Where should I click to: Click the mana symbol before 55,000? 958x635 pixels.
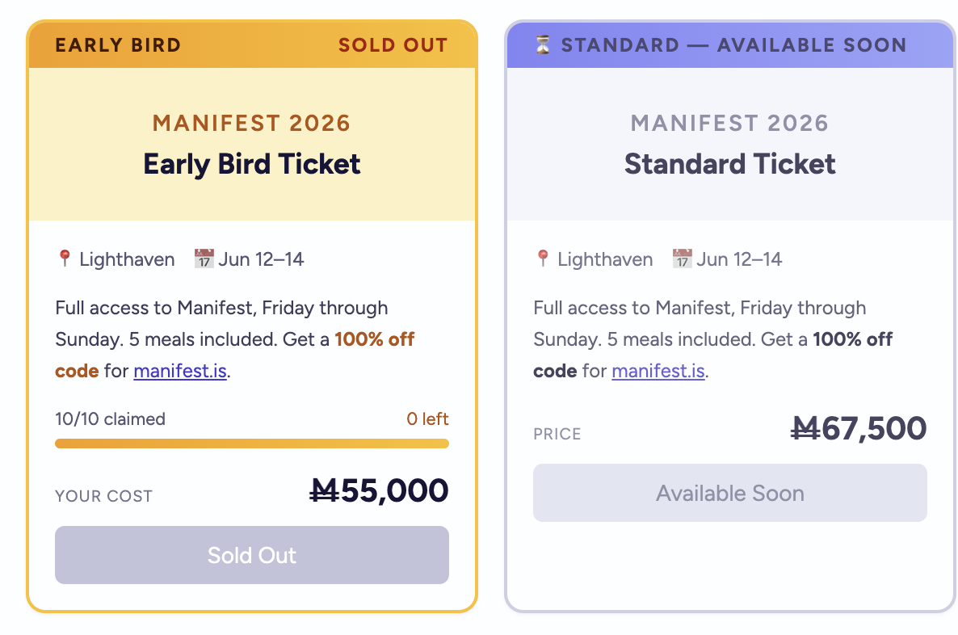325,490
